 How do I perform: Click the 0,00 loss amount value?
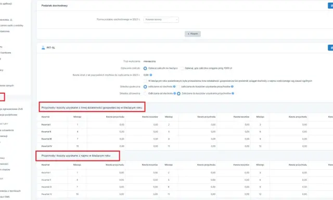[146, 75]
